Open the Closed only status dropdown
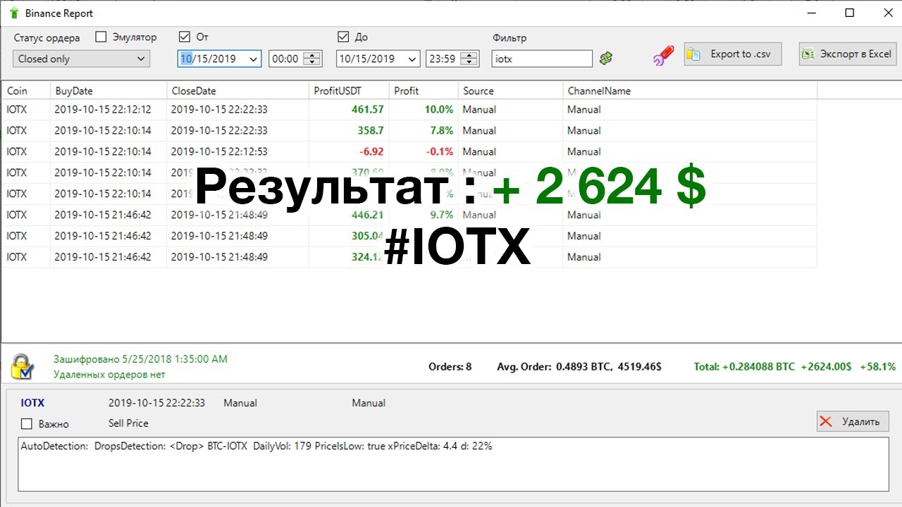Screen dimensions: 902x507 click(81, 59)
